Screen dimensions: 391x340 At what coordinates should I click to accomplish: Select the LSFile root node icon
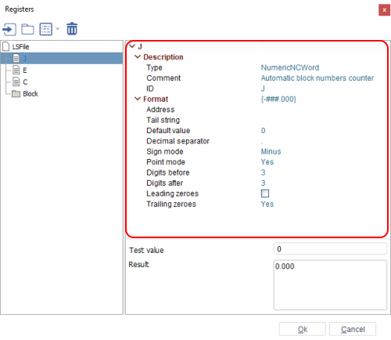(5, 47)
